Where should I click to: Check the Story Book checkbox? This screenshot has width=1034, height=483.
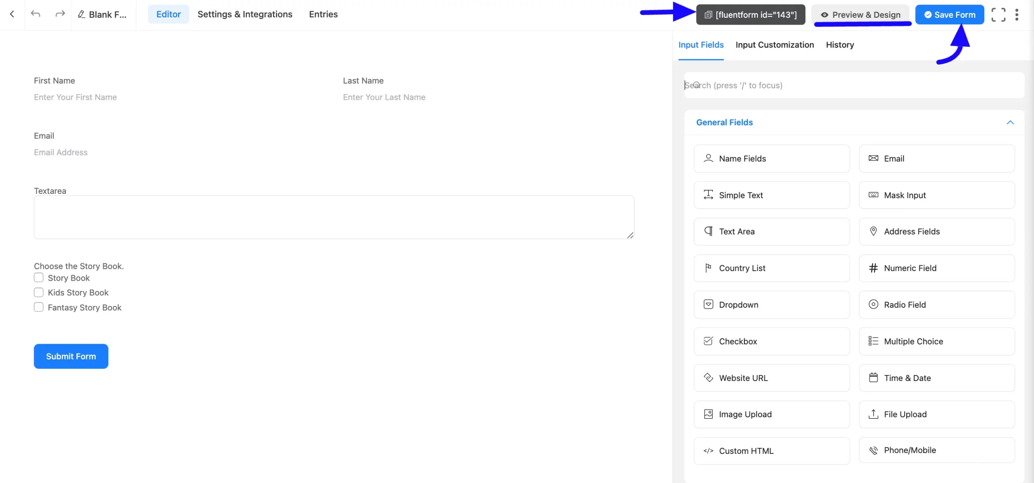click(39, 278)
